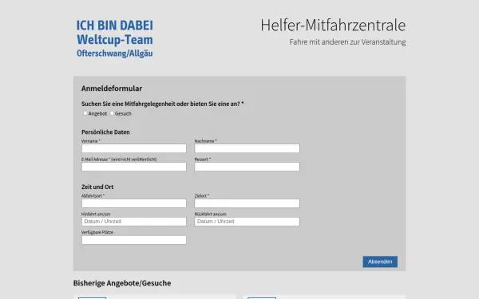Click the Helfer-Mitfahrzentrale heading
Viewport: 479px width, 299px height.
click(333, 25)
